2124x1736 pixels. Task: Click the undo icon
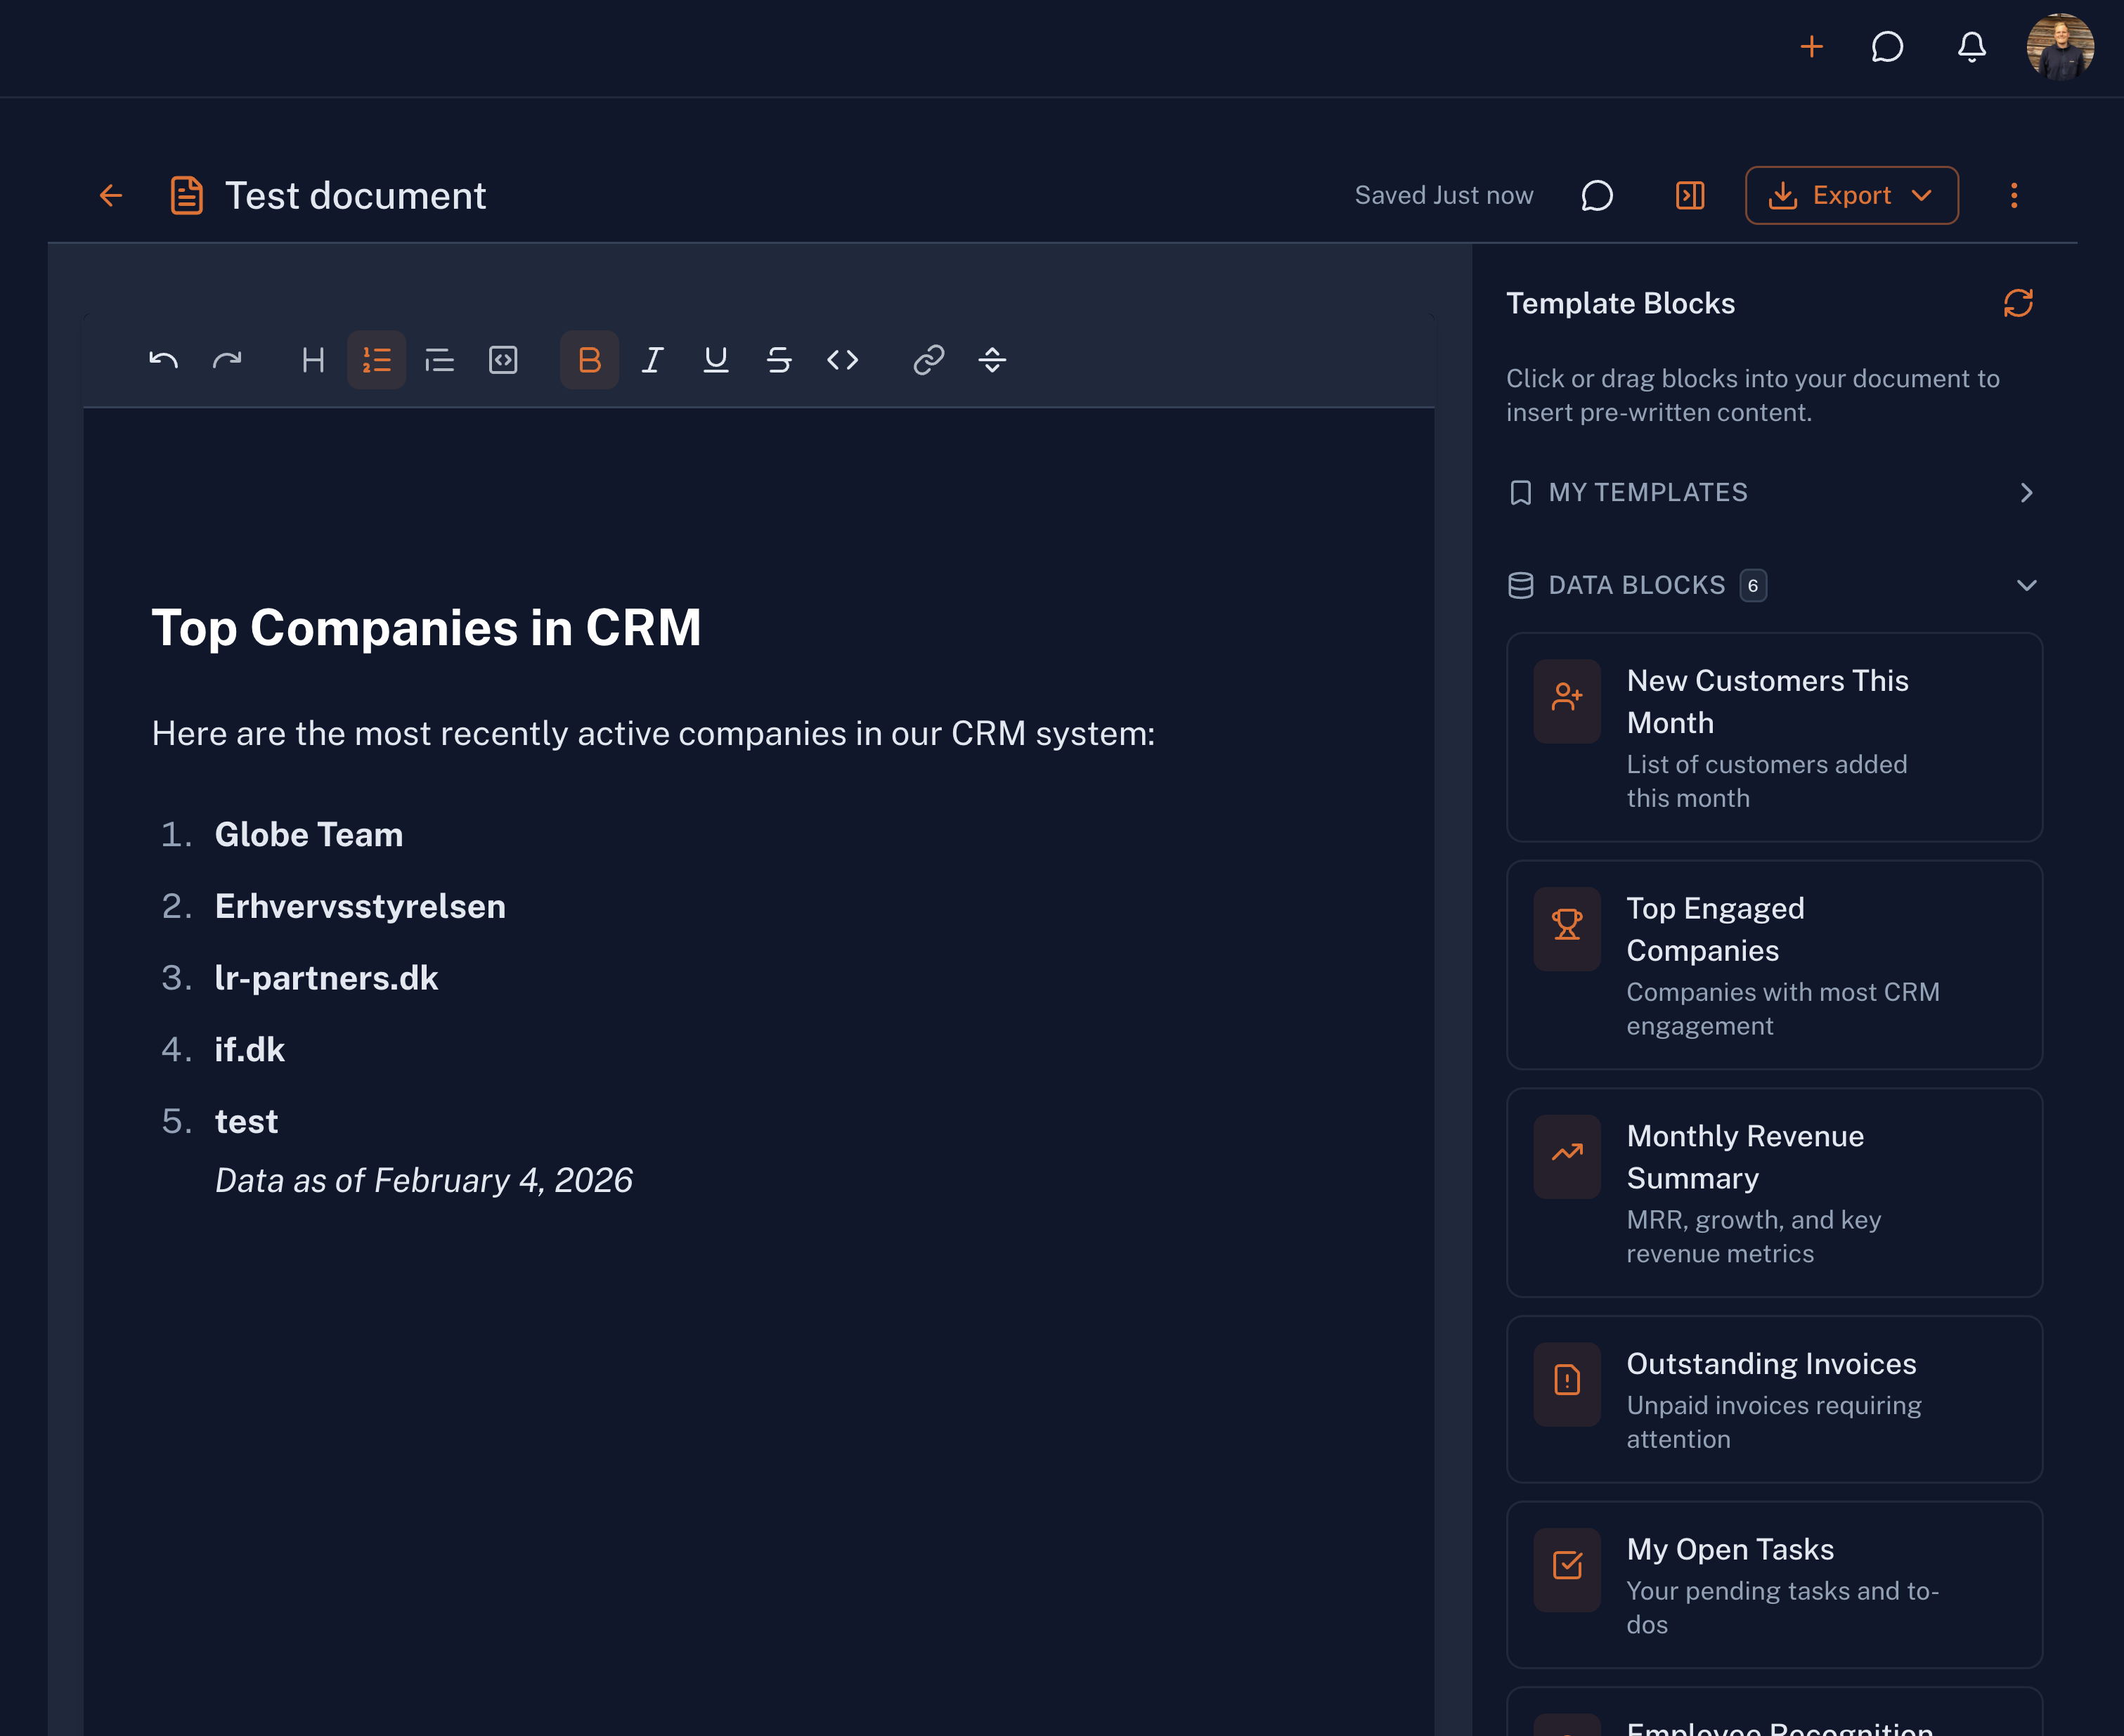click(x=163, y=360)
